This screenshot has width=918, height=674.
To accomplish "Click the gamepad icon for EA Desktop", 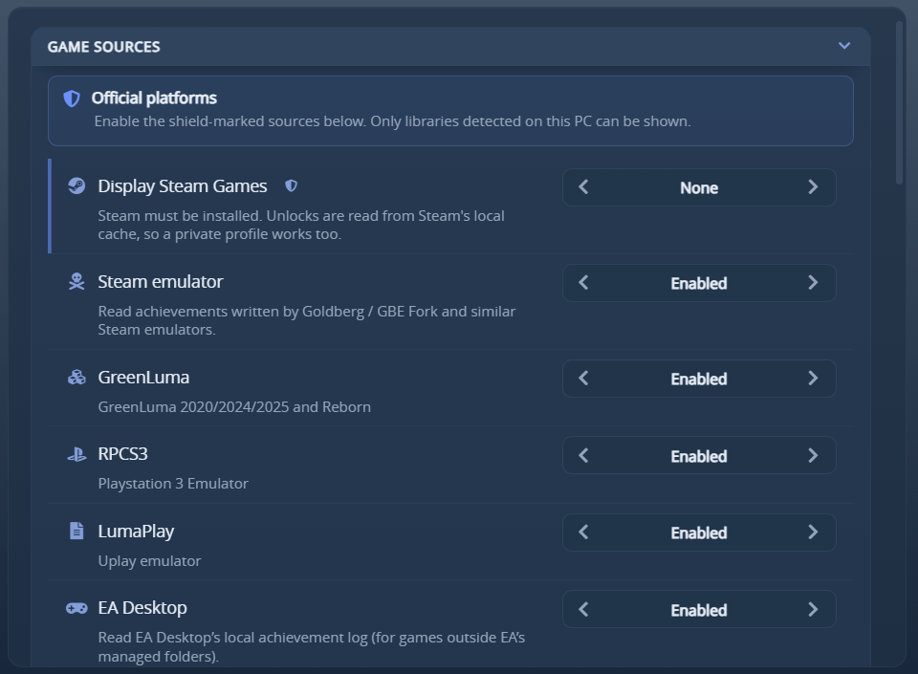I will click(76, 608).
